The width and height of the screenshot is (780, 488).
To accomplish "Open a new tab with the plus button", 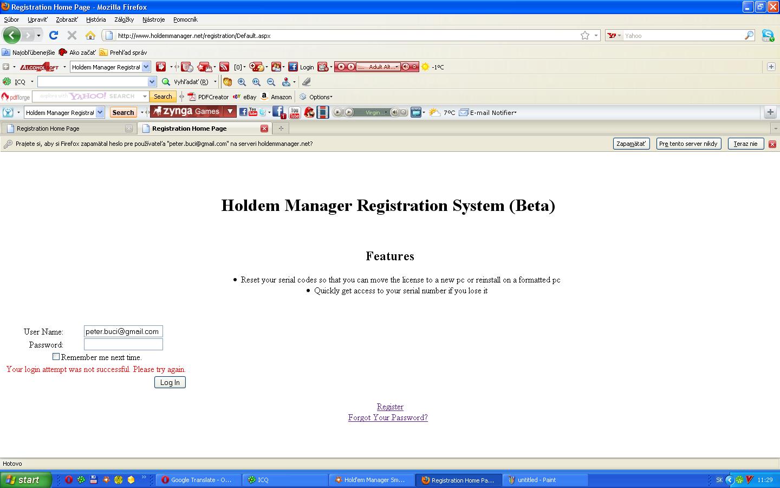I will [x=281, y=129].
